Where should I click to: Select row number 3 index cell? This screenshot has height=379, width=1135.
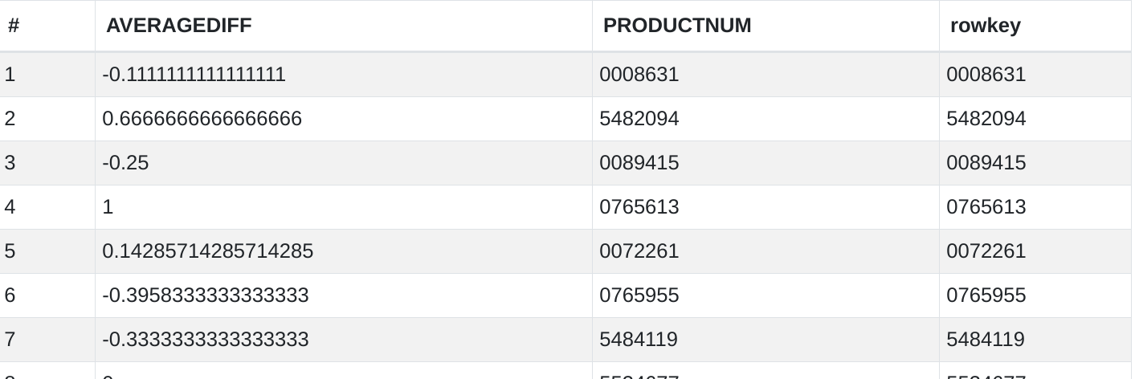coord(10,163)
